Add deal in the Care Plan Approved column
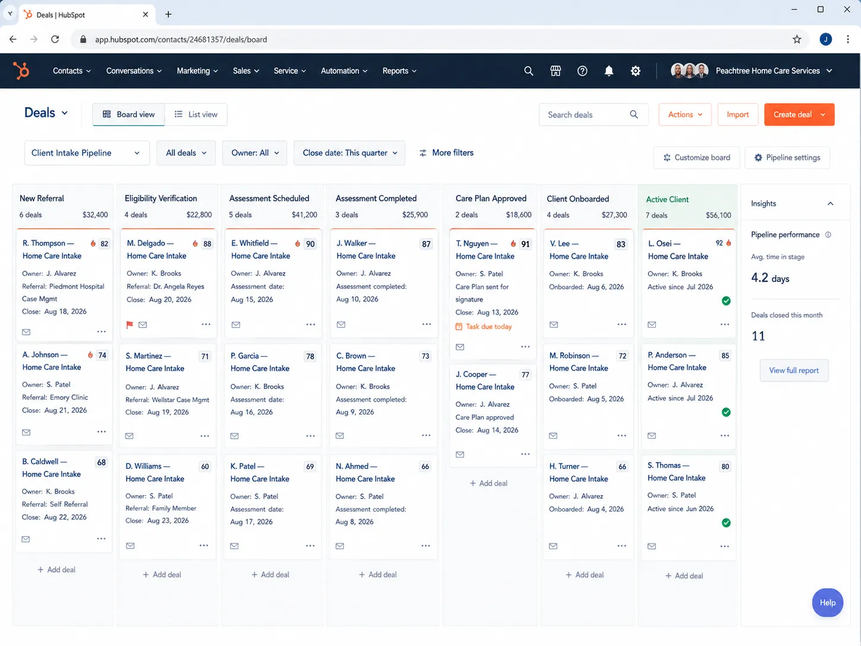 pos(489,484)
